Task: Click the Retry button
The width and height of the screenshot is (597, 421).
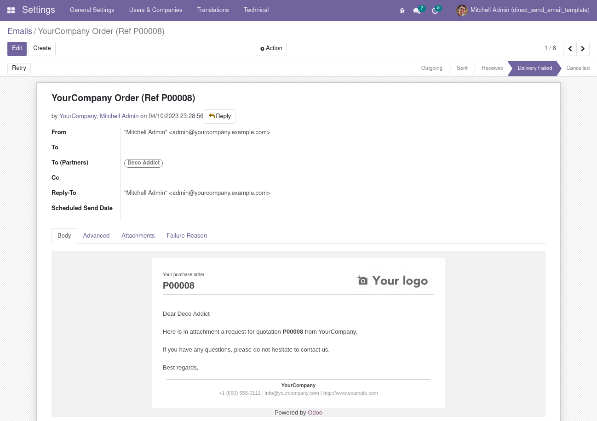Action: point(19,68)
